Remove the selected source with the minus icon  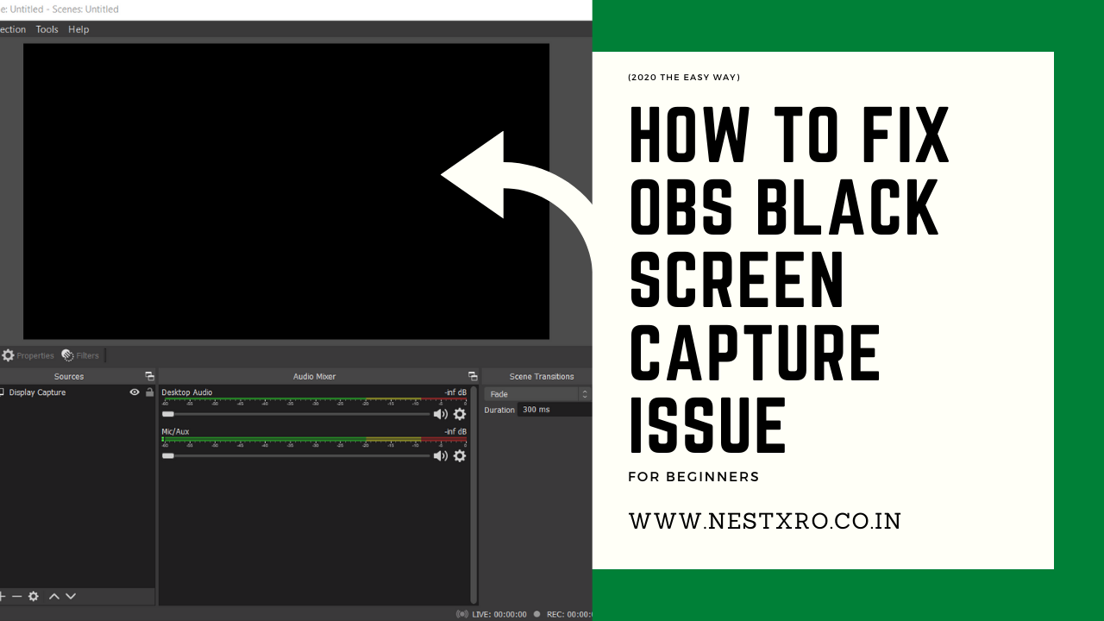16,596
